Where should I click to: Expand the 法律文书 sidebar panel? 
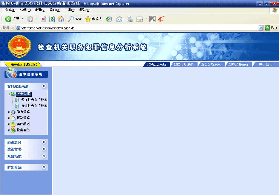[44, 149]
